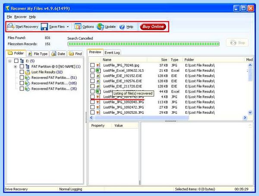Check the Recovered FAT Partition (35) checkbox

pyautogui.click(x=22, y=89)
